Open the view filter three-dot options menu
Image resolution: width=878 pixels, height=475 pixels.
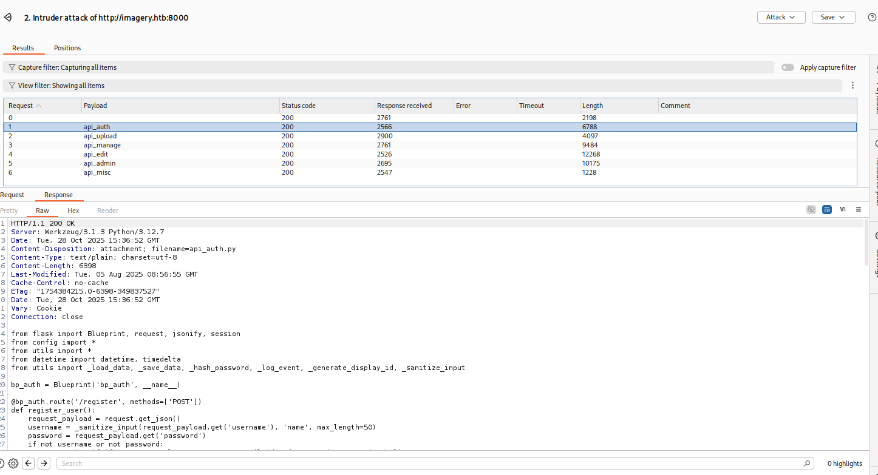click(x=852, y=86)
